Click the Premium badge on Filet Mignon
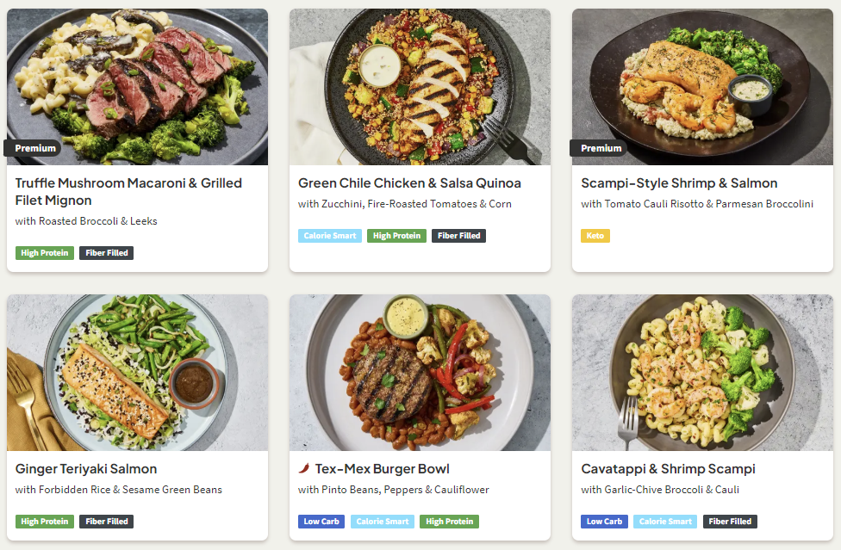 (x=34, y=148)
